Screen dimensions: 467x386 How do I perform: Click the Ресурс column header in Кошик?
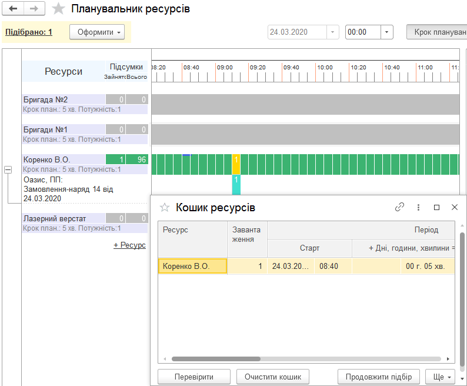coord(193,239)
